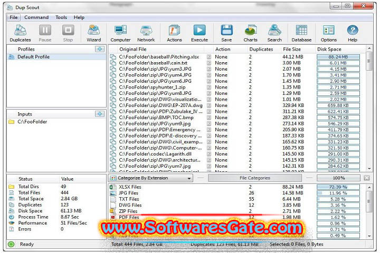Click the 1.35 MB file size cell
The width and height of the screenshot is (380, 253).
click(x=291, y=87)
